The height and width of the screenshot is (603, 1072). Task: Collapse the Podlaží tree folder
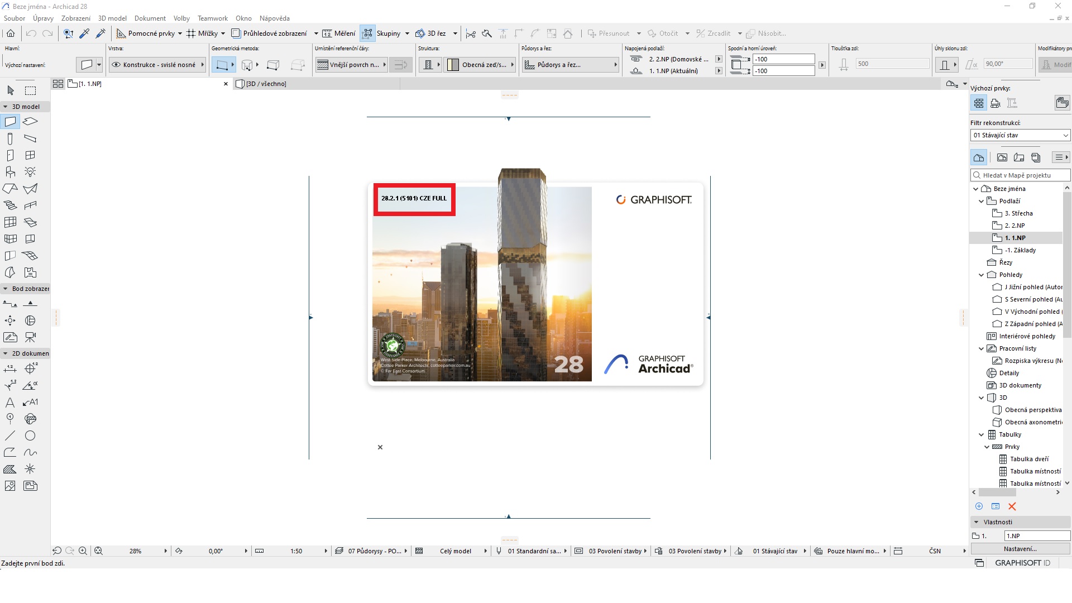click(x=981, y=201)
